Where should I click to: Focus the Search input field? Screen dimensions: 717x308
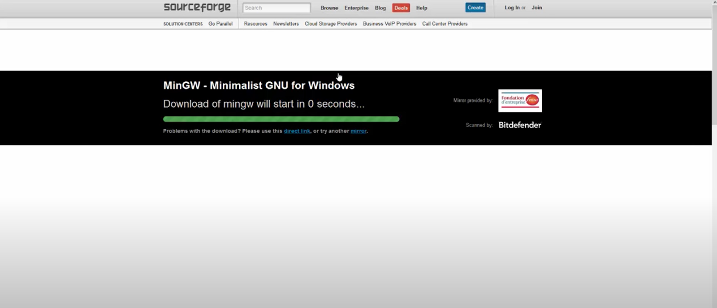(276, 8)
